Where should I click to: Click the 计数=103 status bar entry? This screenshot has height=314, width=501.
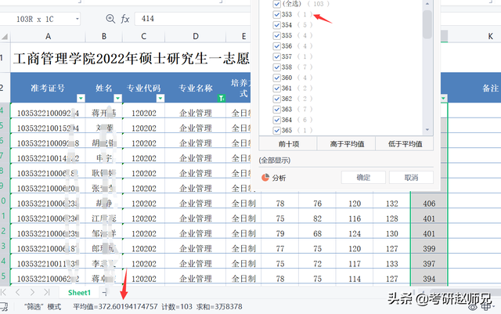coord(177,307)
